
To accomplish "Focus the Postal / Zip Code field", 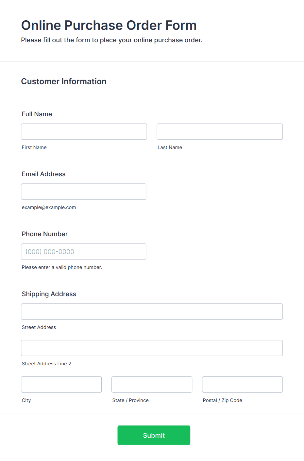I will pos(243,384).
